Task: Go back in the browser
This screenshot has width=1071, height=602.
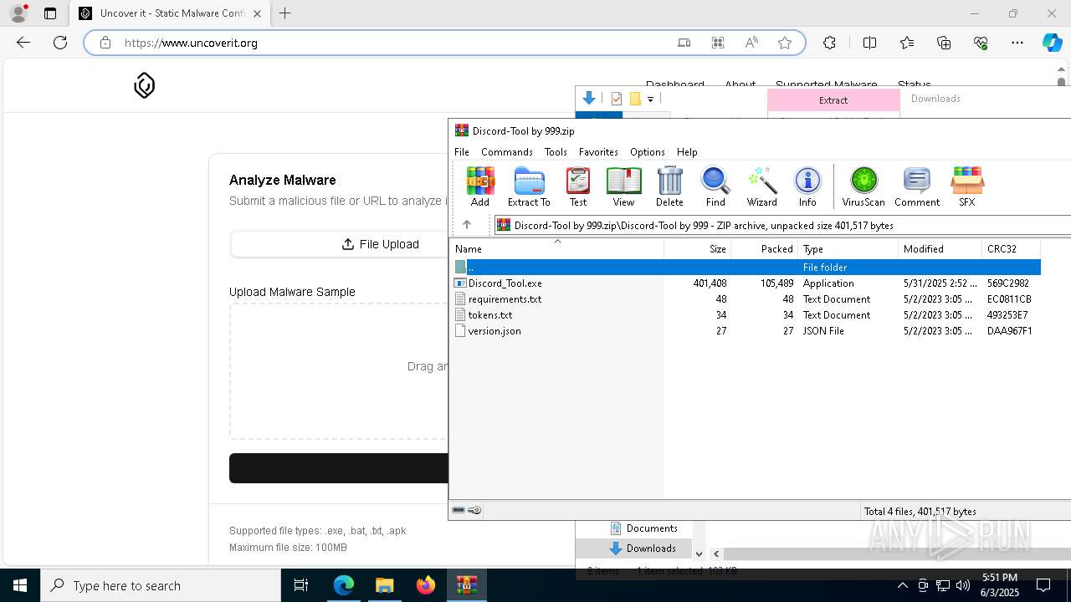Action: point(23,43)
